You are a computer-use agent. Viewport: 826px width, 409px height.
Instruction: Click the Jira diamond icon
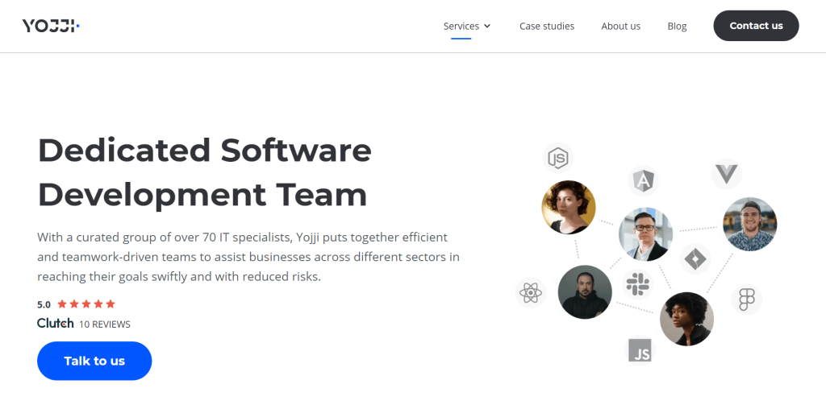click(695, 259)
